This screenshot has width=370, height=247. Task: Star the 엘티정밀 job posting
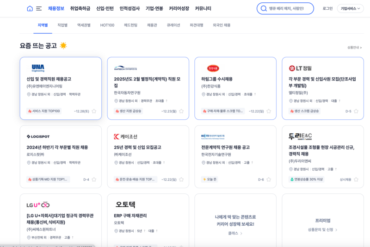356,111
